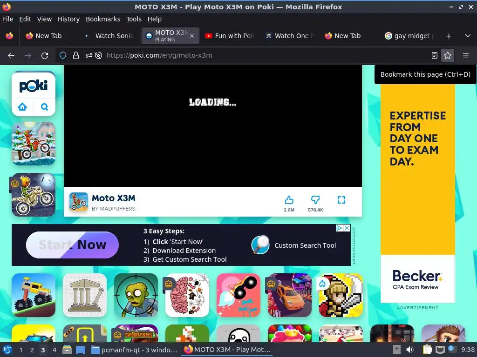The height and width of the screenshot is (357, 477).
Task: Switch to Fun with Poll YouTube tab
Action: [x=230, y=36]
